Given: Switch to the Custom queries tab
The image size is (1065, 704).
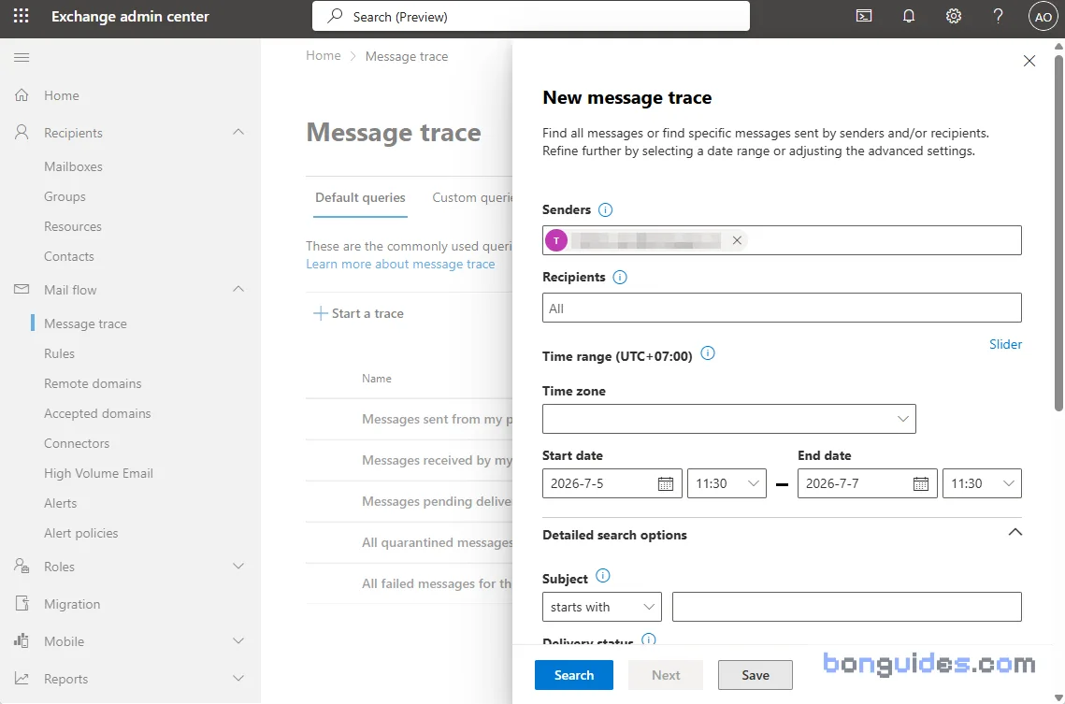Looking at the screenshot, I should pos(473,197).
